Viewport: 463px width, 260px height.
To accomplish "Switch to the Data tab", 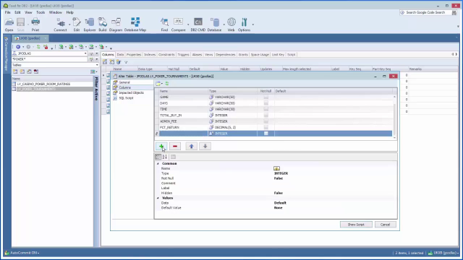I will pos(120,55).
